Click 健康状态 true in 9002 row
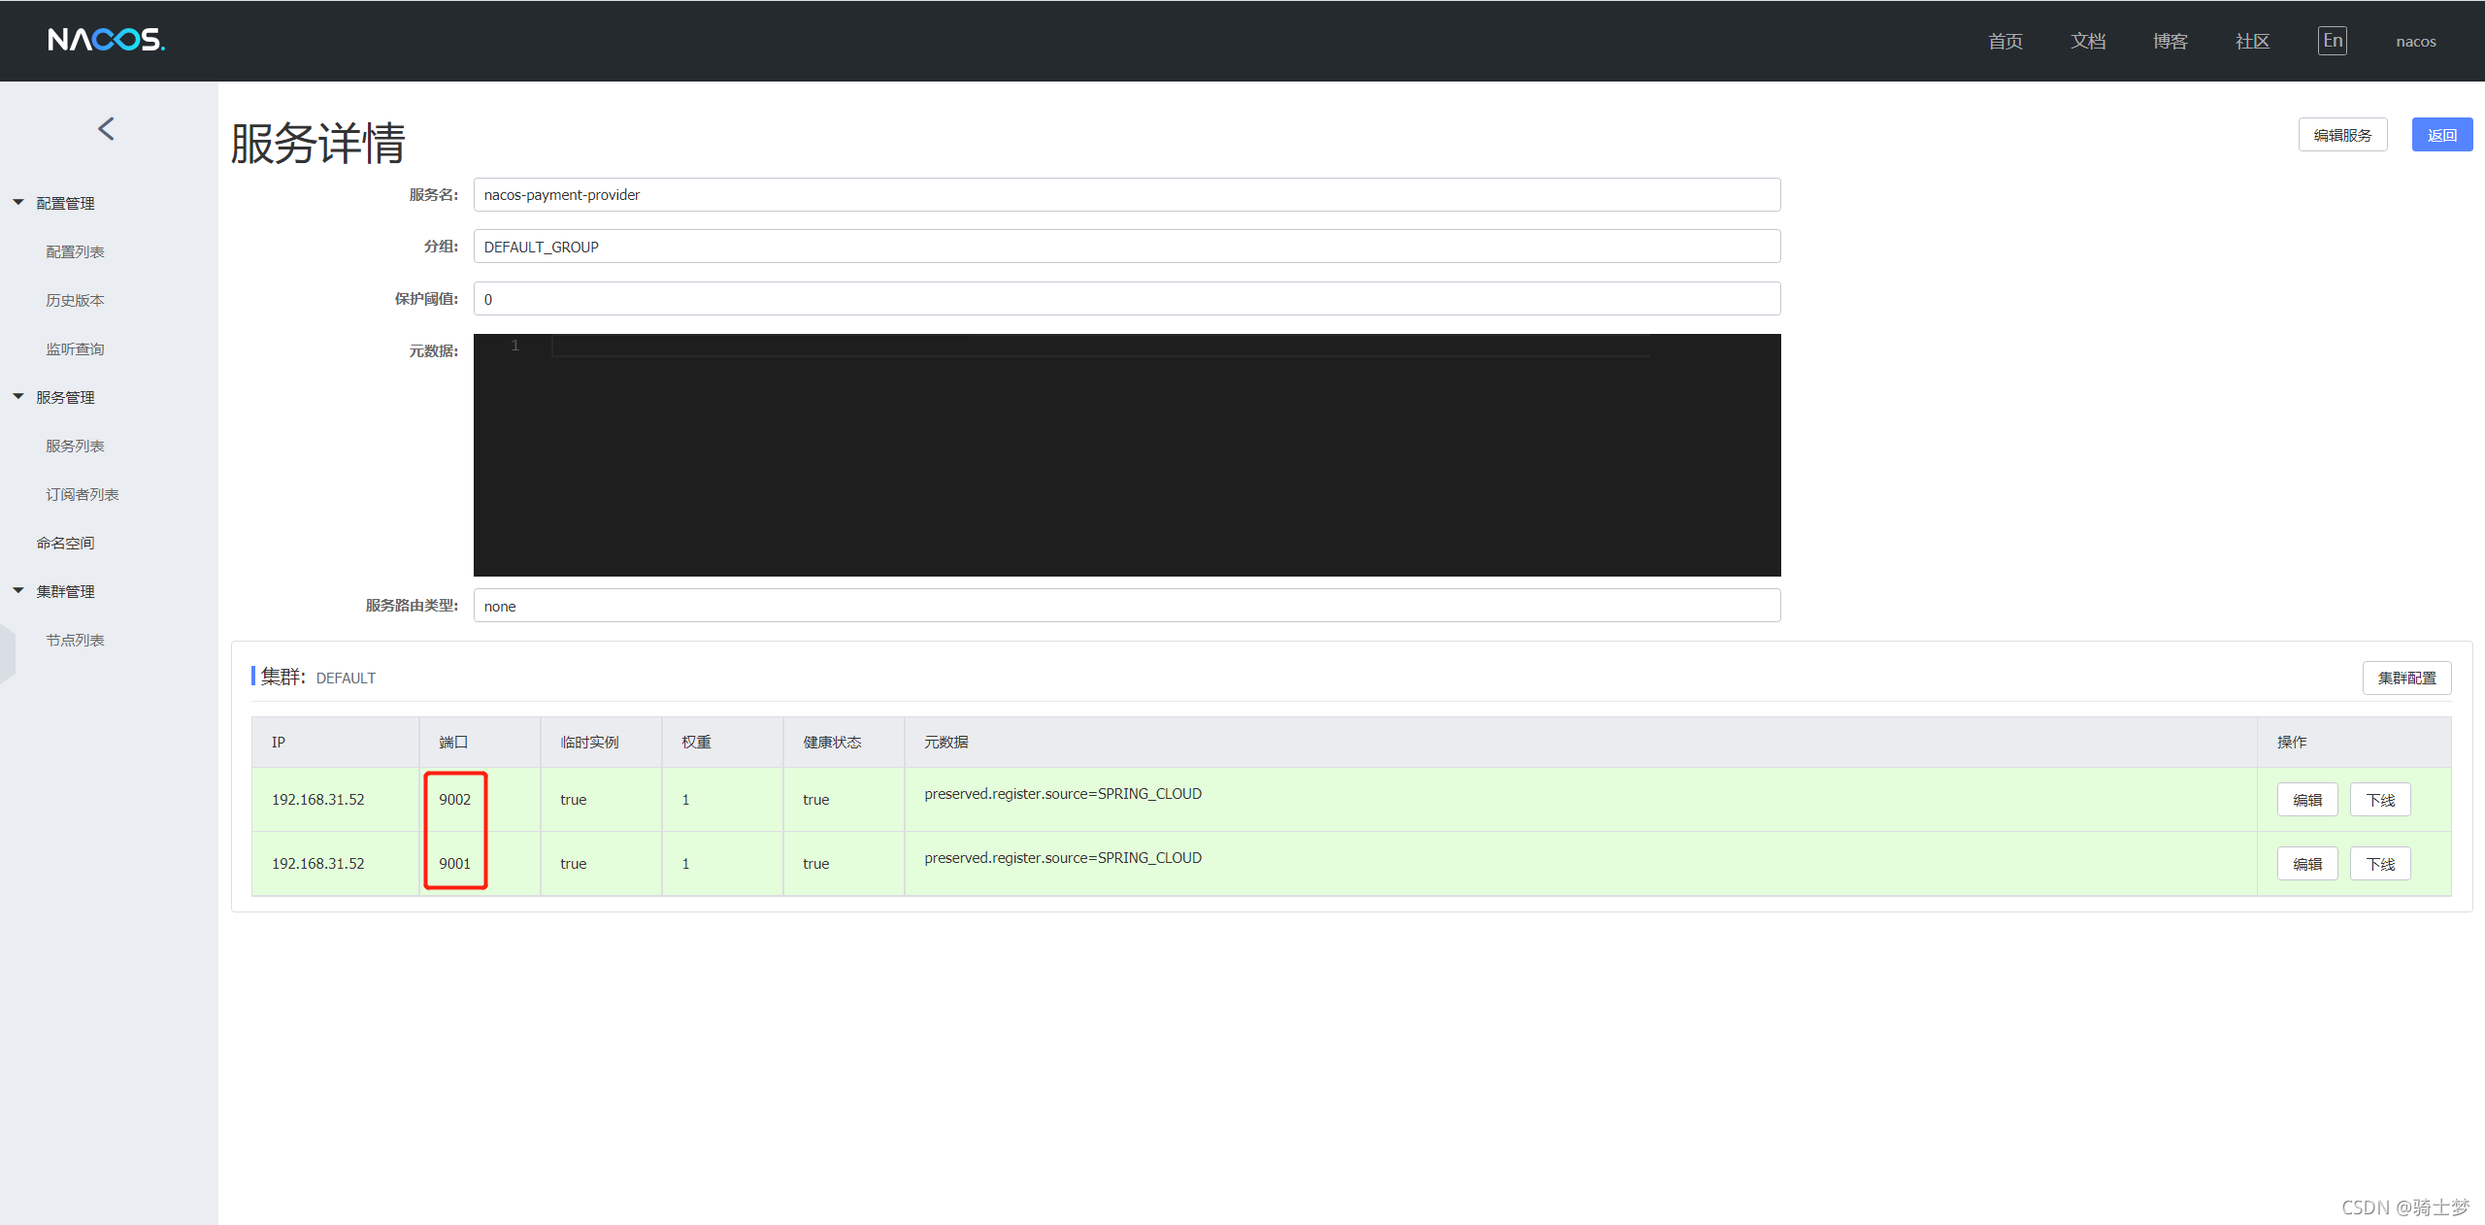2485x1225 pixels. [815, 800]
